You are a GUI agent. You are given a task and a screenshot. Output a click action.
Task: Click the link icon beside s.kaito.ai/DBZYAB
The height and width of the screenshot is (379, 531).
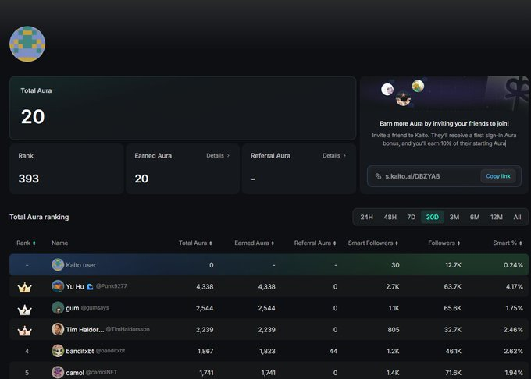point(378,176)
